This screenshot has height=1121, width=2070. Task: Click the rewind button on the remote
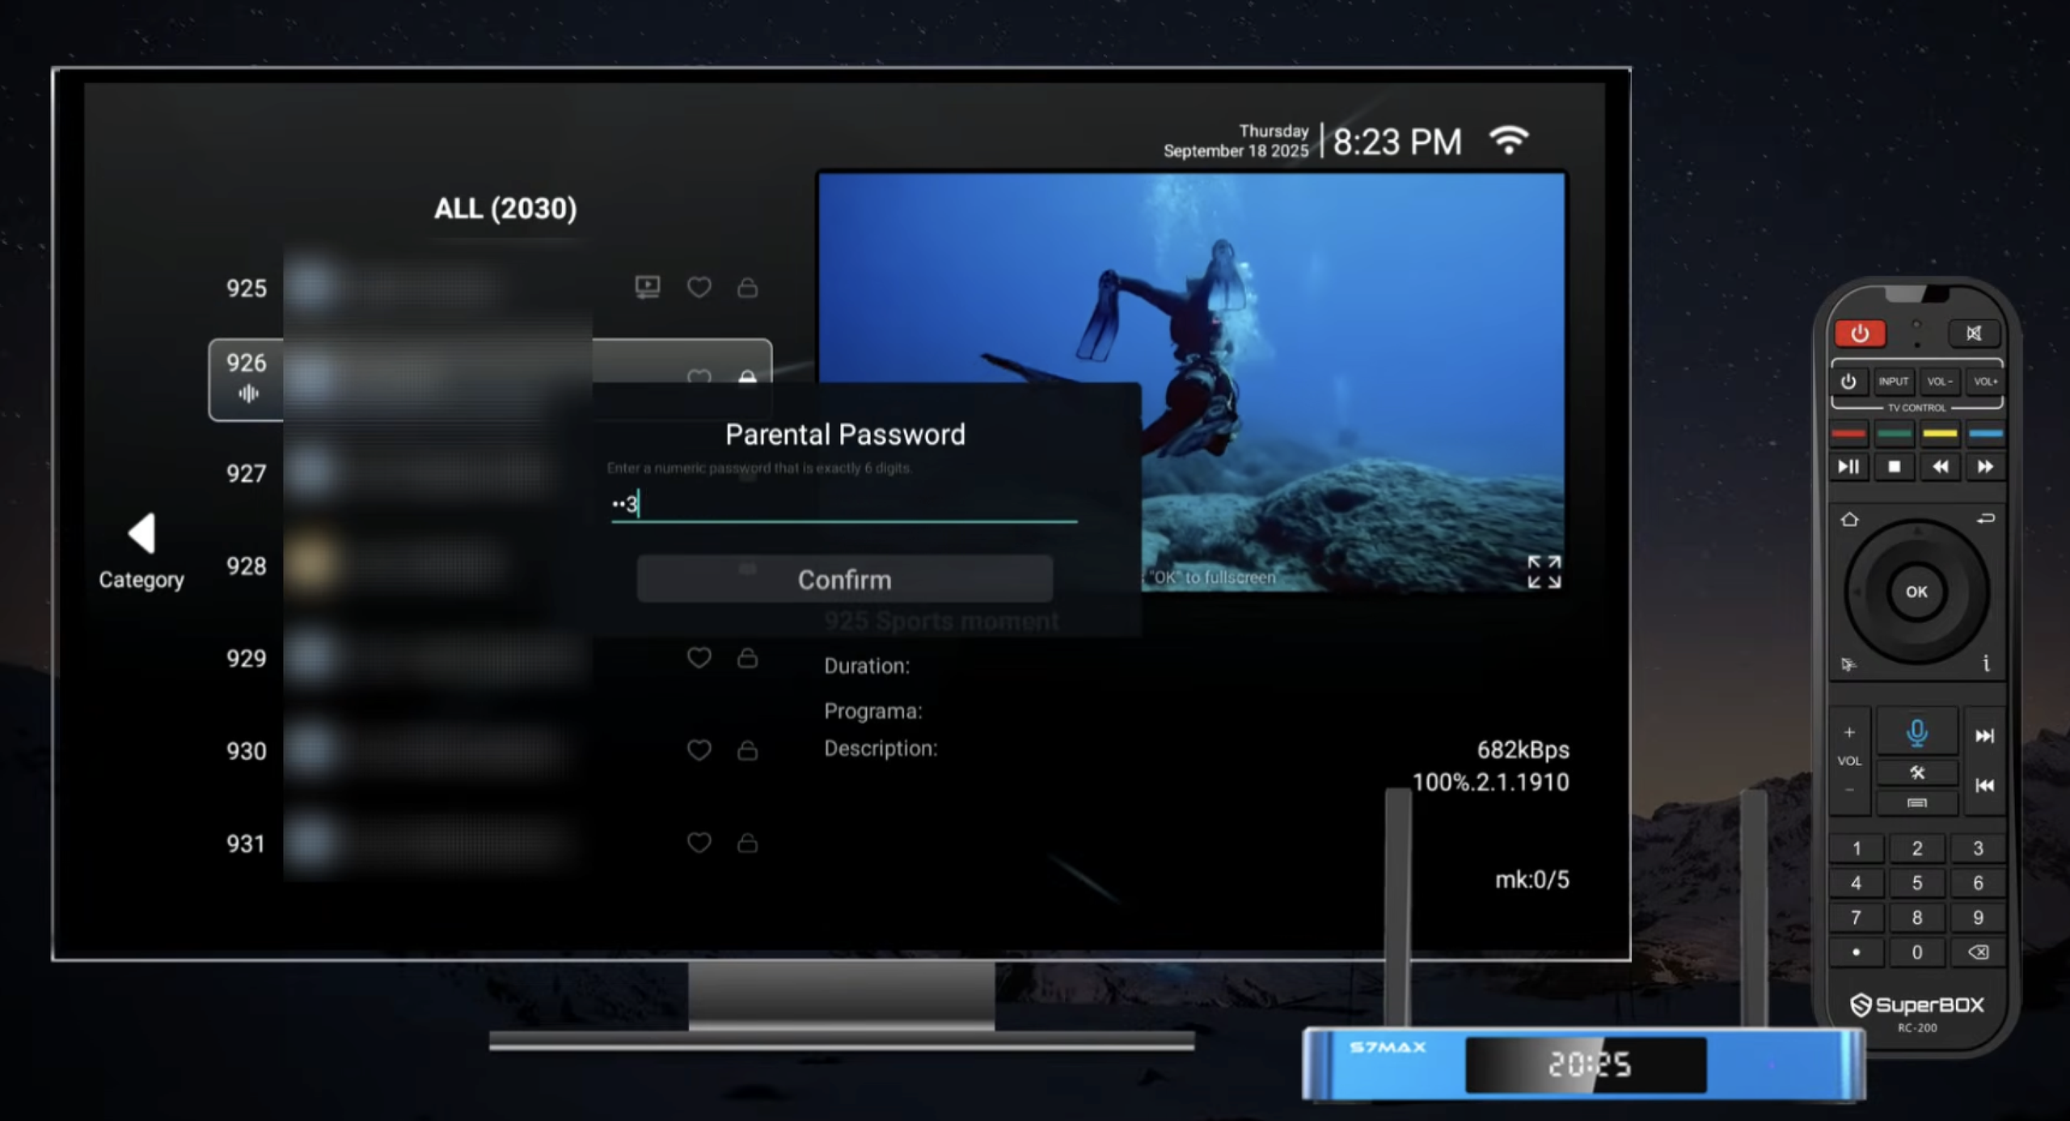[x=1940, y=466]
